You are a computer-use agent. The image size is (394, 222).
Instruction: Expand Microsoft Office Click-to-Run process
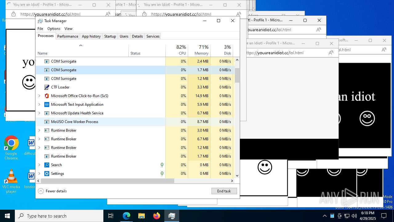pos(39,96)
